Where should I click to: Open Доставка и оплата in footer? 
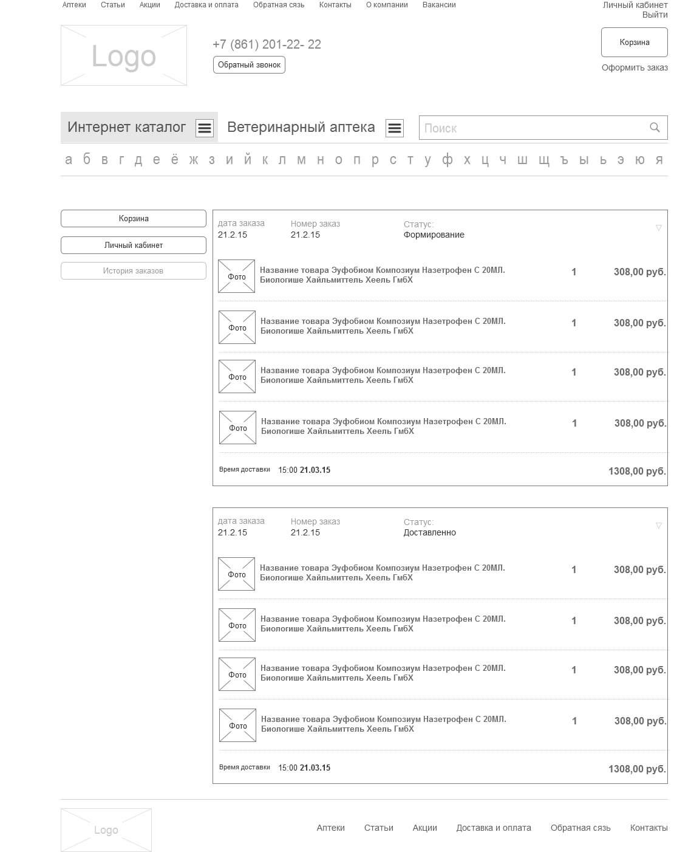pyautogui.click(x=494, y=828)
